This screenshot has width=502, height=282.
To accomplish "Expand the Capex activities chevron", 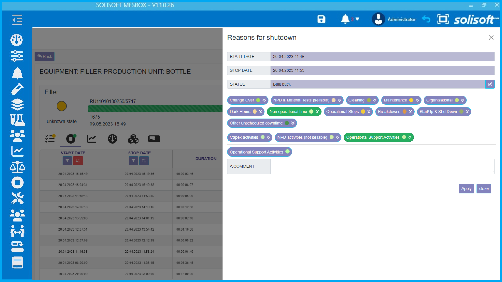I will 268,137.
